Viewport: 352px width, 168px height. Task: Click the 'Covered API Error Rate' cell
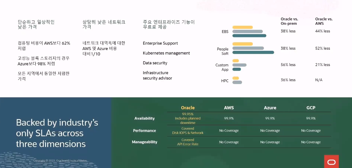pyautogui.click(x=188, y=142)
